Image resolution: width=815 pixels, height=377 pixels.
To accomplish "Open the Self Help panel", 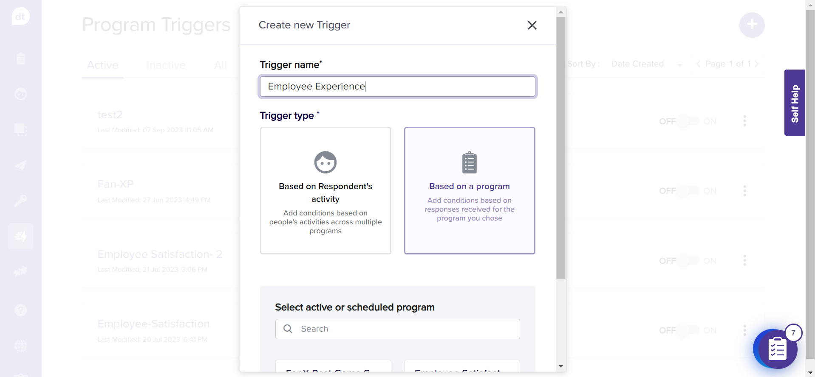I will 795,103.
